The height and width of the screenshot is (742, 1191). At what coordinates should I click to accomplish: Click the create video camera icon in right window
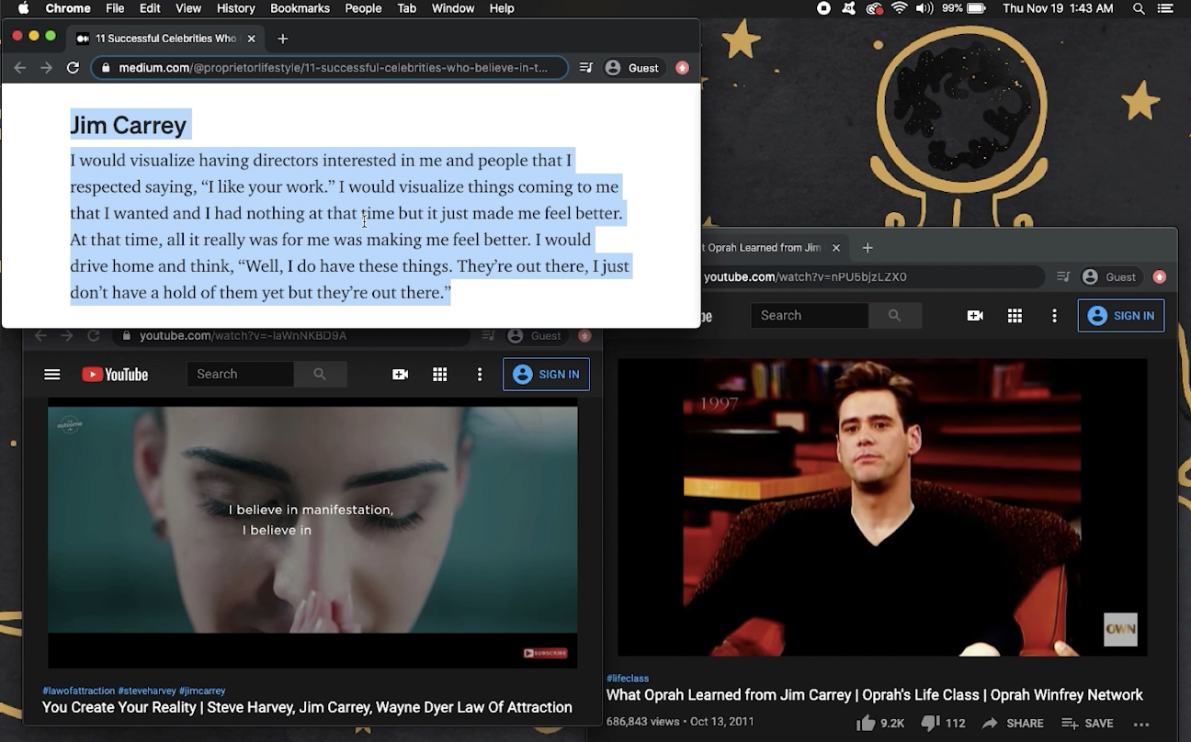point(975,316)
